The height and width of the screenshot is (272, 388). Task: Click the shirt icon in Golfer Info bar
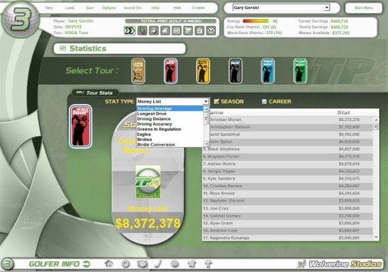[192, 264]
